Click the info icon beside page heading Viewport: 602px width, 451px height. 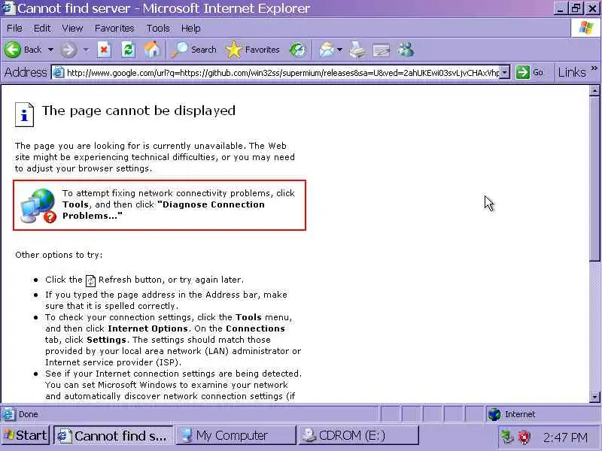point(24,114)
